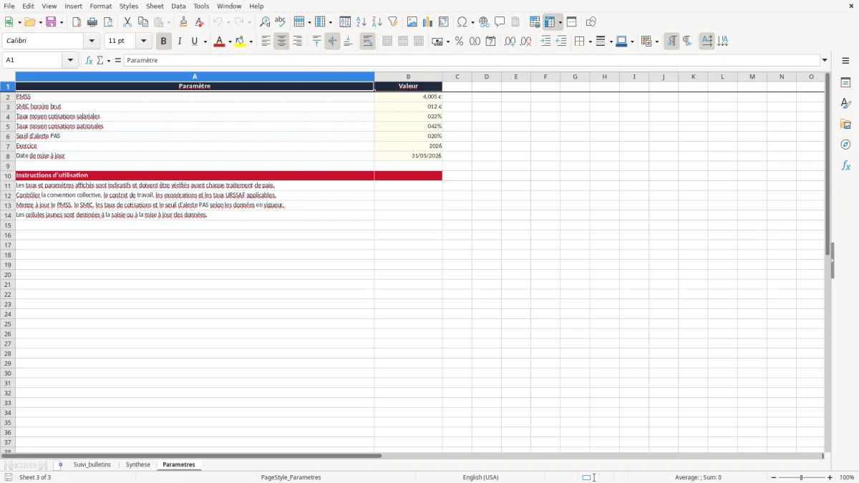Insert a hyperlink icon
The image size is (859, 483).
[x=484, y=22]
